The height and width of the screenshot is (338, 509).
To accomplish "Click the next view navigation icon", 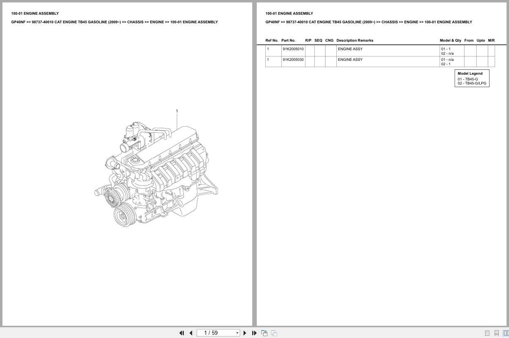I will click(x=274, y=333).
